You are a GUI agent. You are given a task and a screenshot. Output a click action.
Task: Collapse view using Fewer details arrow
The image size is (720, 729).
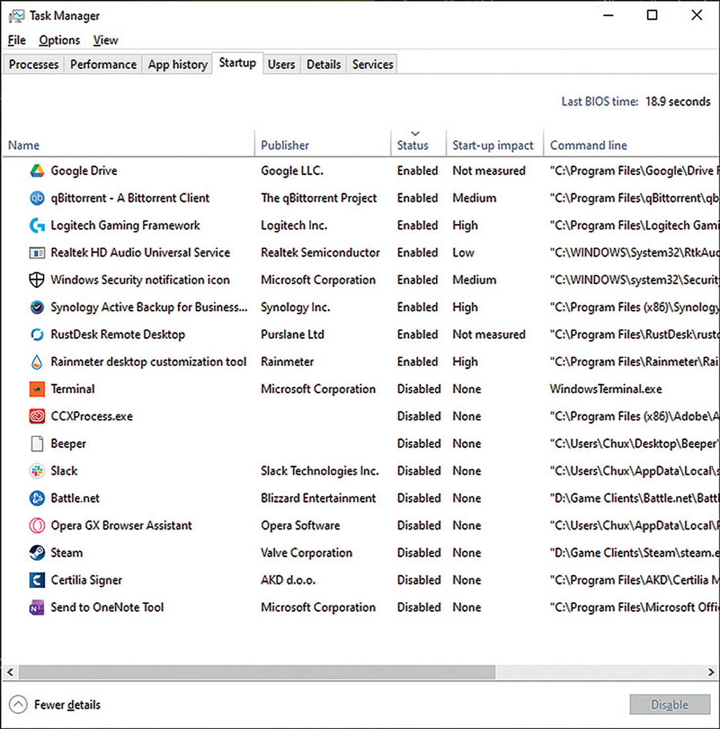pyautogui.click(x=18, y=705)
